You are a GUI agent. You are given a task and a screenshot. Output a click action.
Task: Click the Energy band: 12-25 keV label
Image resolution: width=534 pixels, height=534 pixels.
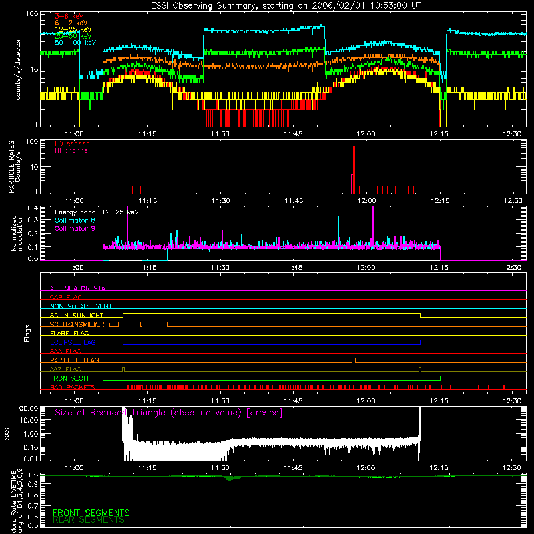tap(97, 212)
